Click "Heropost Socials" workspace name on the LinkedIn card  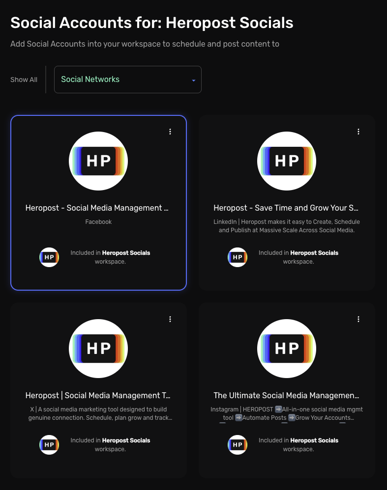point(314,253)
